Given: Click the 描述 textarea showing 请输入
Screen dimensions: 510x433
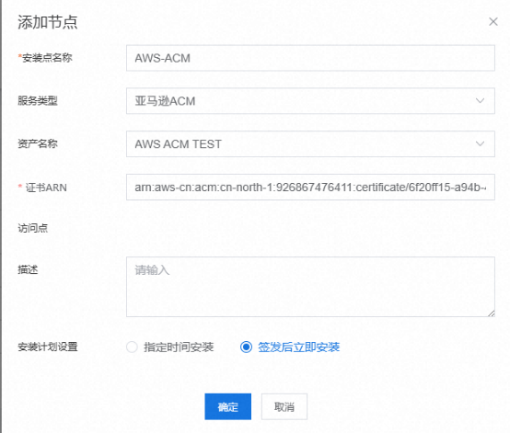Looking at the screenshot, I should (310, 287).
